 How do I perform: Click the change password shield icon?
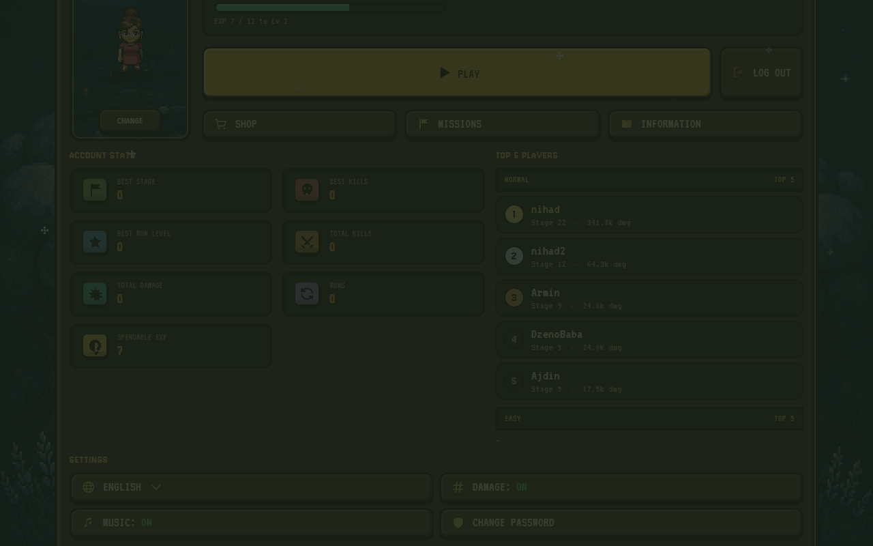click(x=458, y=522)
